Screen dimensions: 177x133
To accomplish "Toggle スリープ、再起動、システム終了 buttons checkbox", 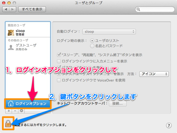I will pyautogui.click(x=59, y=55).
